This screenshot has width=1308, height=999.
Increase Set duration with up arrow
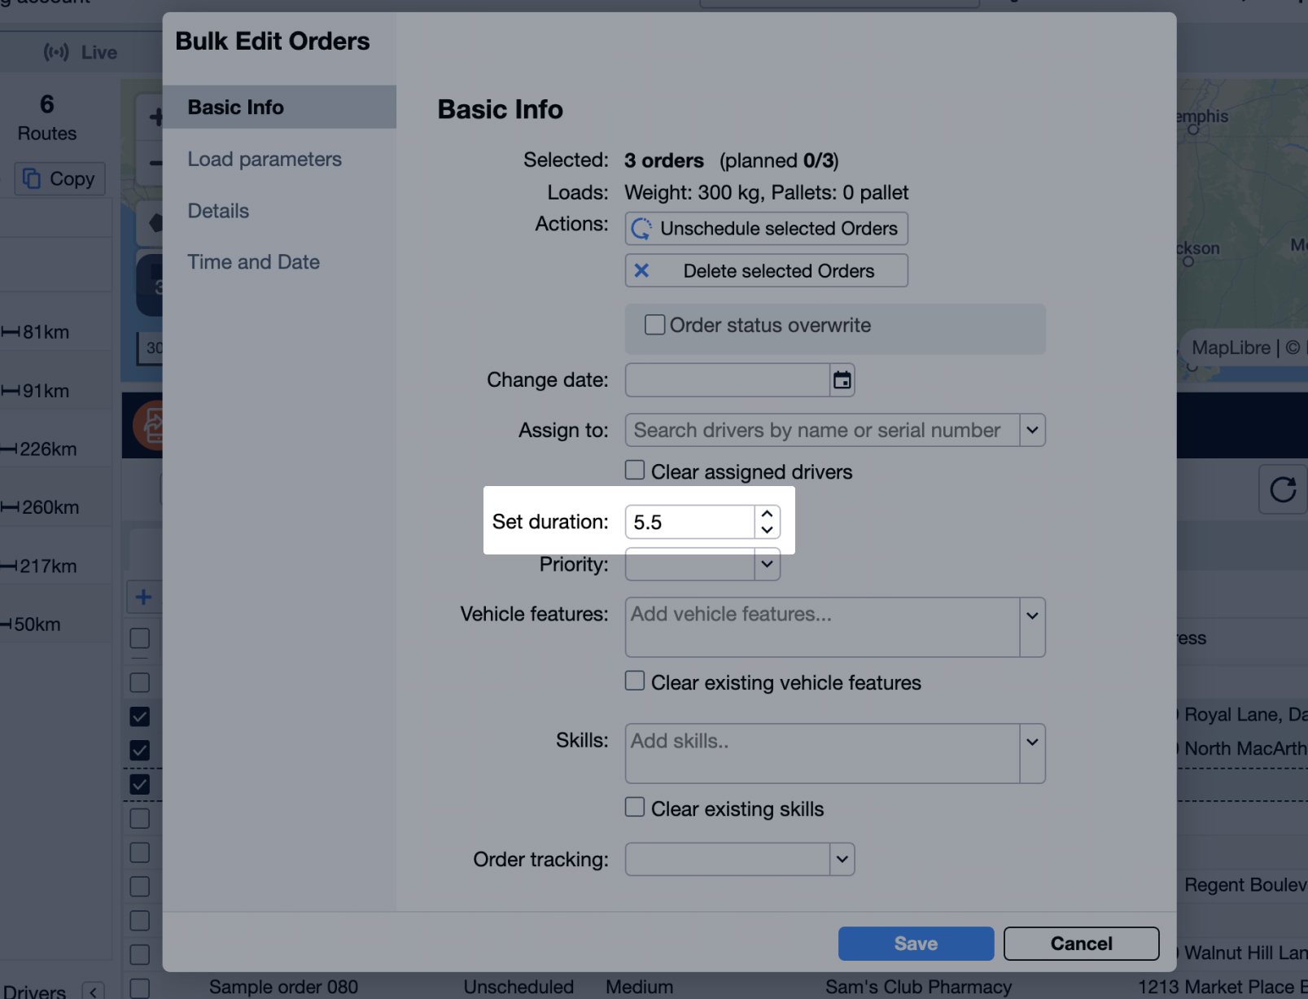pos(767,515)
